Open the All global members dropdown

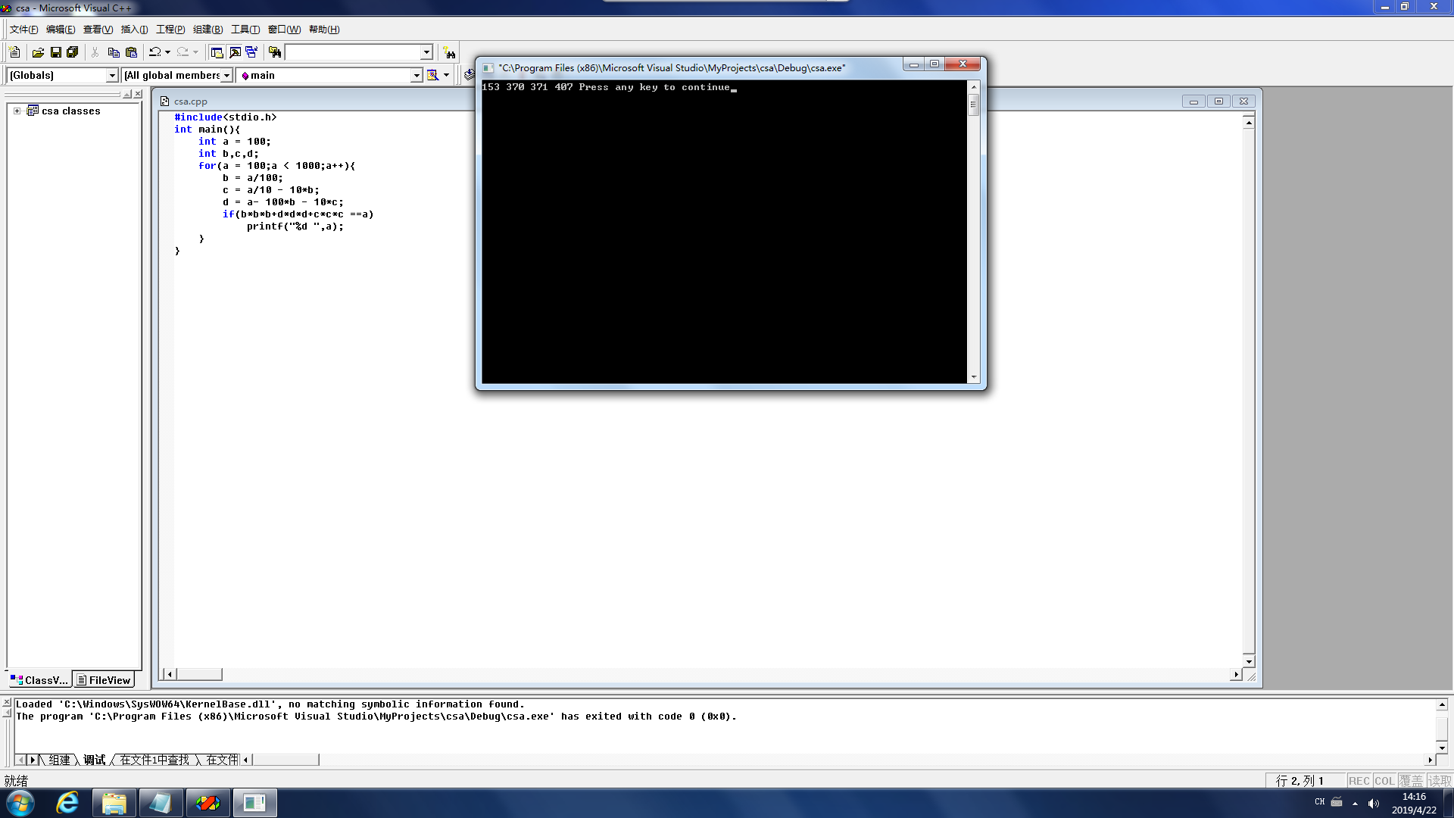pyautogui.click(x=226, y=75)
